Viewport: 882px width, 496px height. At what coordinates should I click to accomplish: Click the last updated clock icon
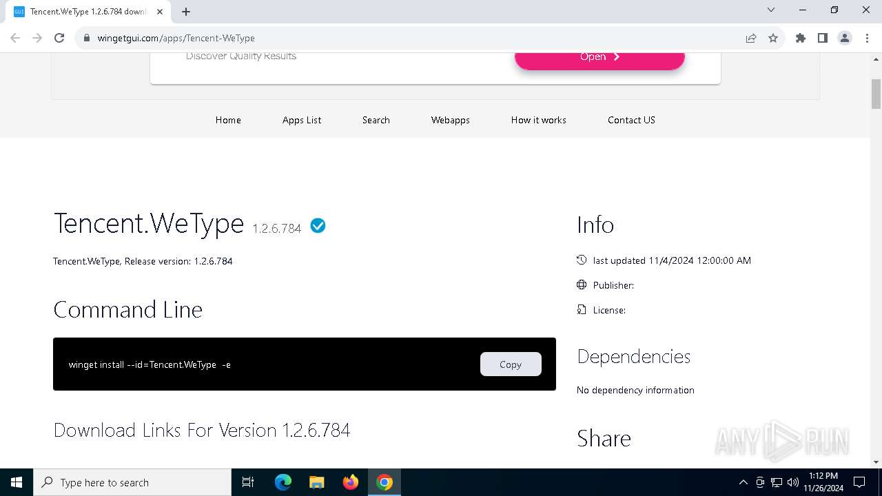click(x=582, y=260)
